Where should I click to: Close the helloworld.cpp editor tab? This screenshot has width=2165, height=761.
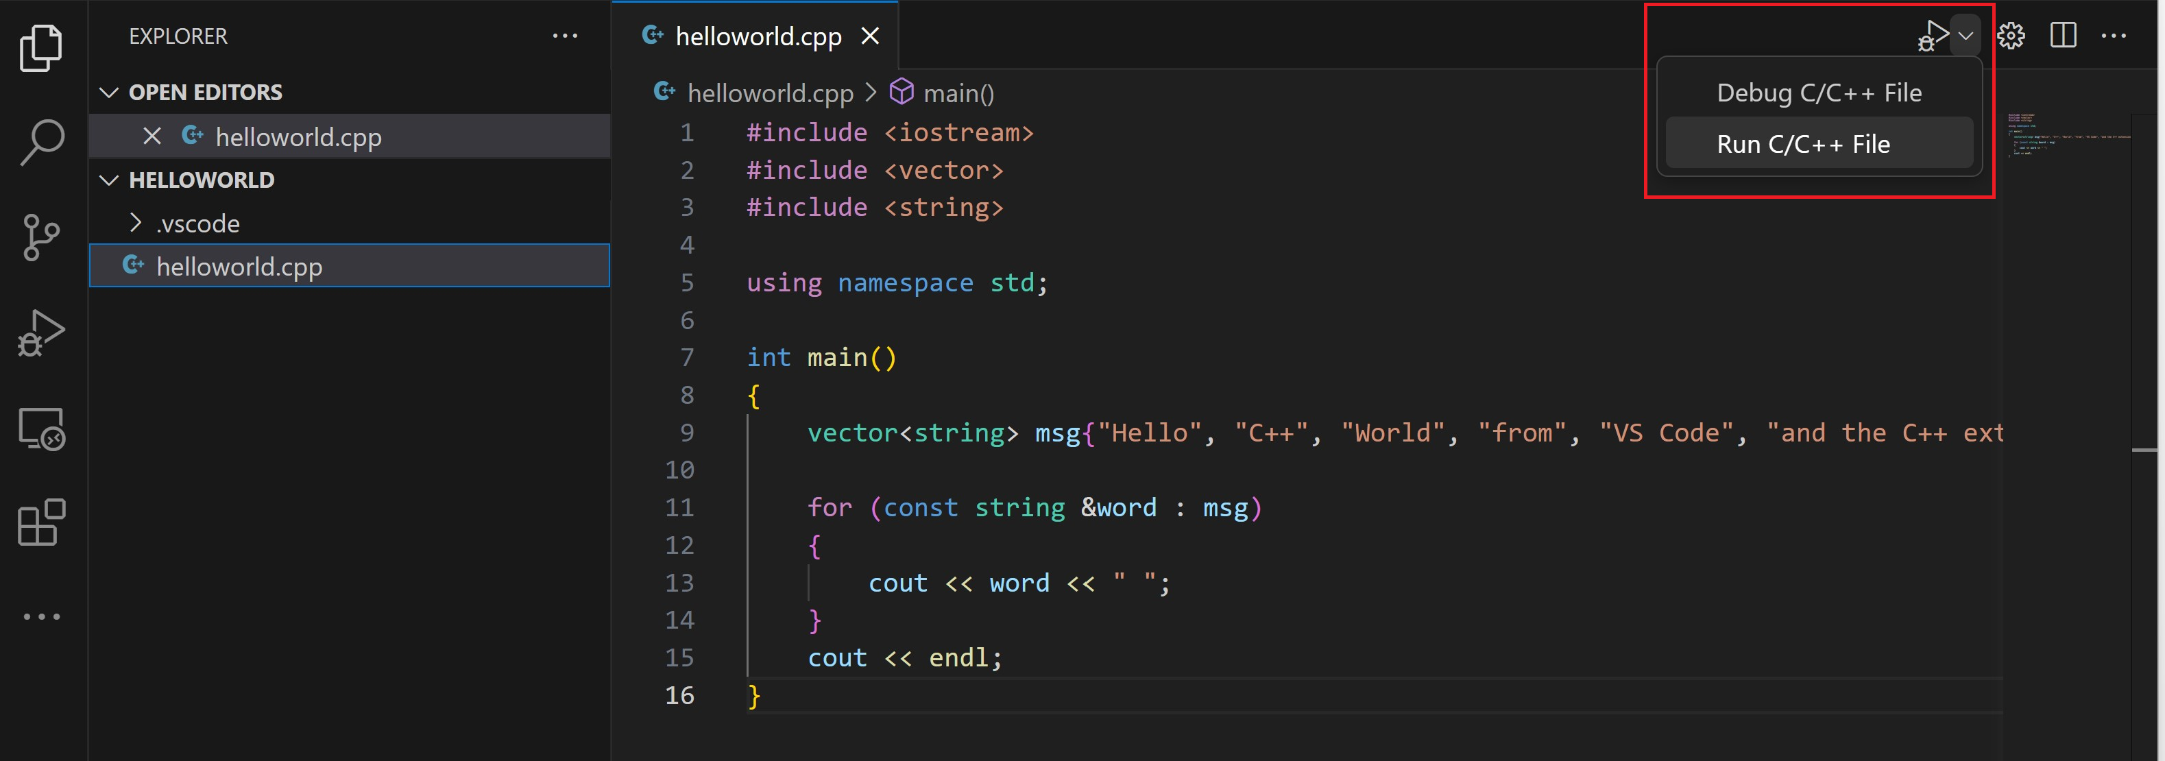873,37
